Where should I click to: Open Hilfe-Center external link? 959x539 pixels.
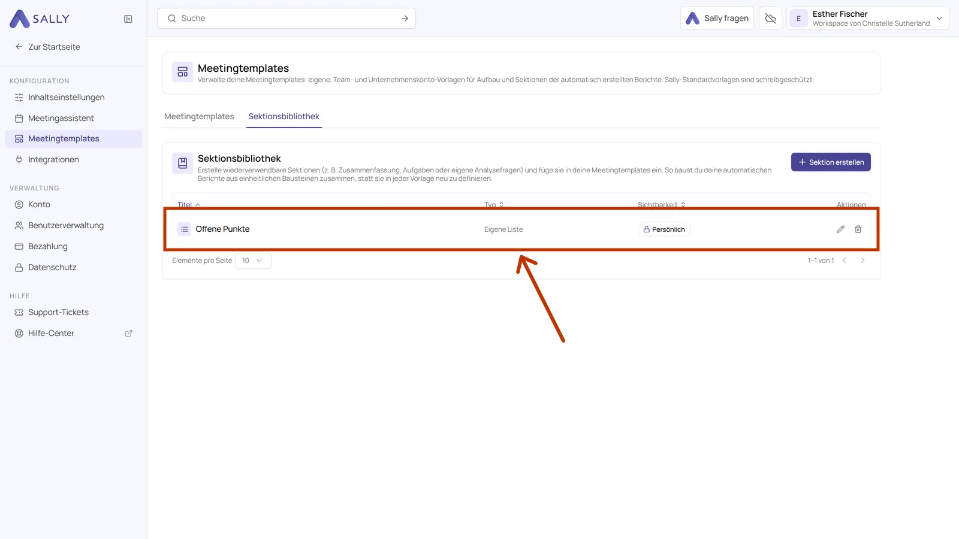click(x=74, y=334)
